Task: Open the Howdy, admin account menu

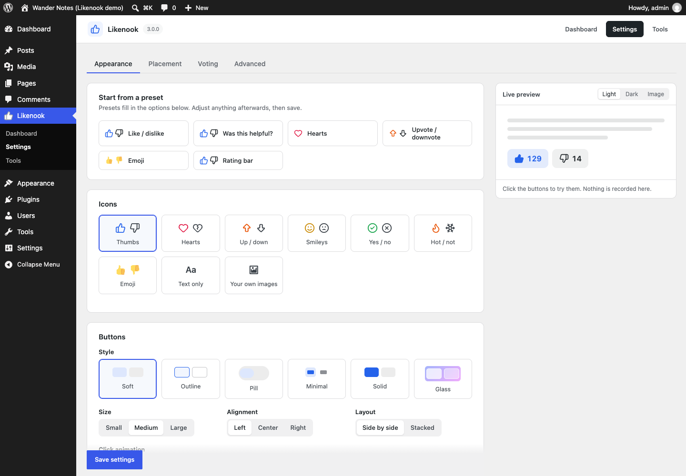Action: [x=655, y=8]
